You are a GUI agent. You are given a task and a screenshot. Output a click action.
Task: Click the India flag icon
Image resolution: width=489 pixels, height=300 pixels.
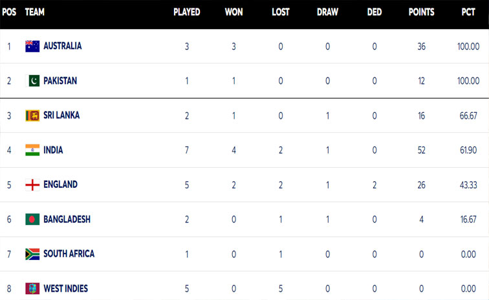tap(32, 150)
